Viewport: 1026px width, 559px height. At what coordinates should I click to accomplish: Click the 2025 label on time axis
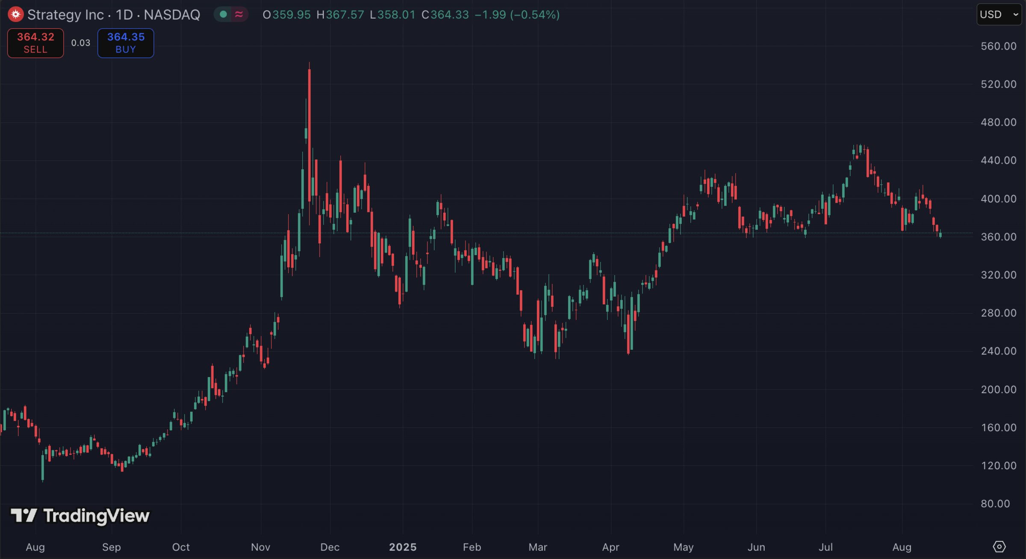[403, 547]
